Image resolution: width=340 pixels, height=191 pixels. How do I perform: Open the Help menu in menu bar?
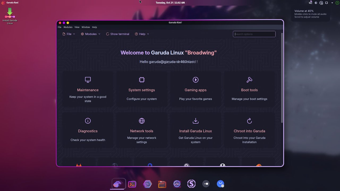[95, 27]
